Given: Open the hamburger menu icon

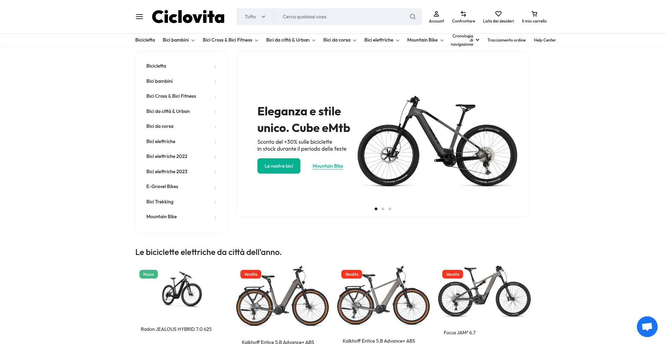Looking at the screenshot, I should pyautogui.click(x=139, y=17).
